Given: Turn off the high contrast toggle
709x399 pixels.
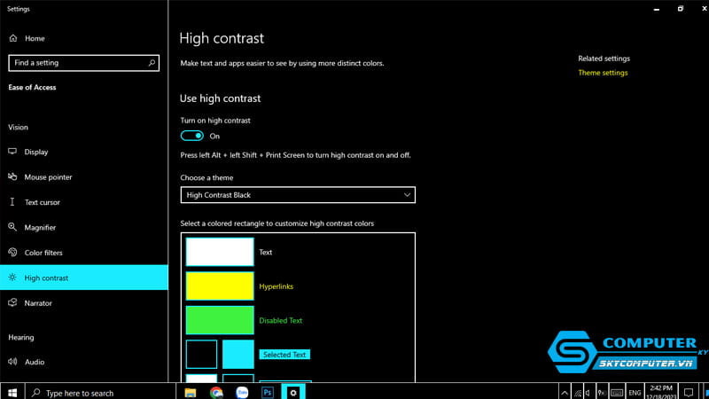Looking at the screenshot, I should [x=191, y=136].
